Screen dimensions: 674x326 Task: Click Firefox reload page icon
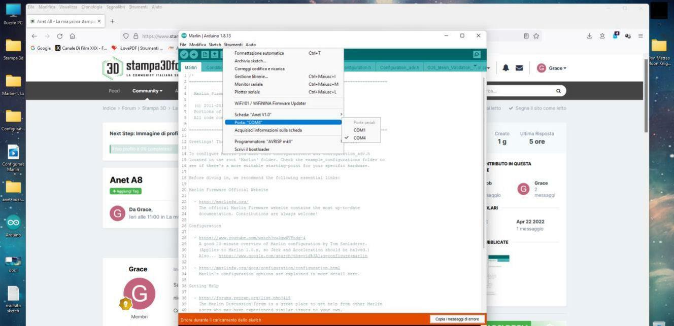pos(60,36)
